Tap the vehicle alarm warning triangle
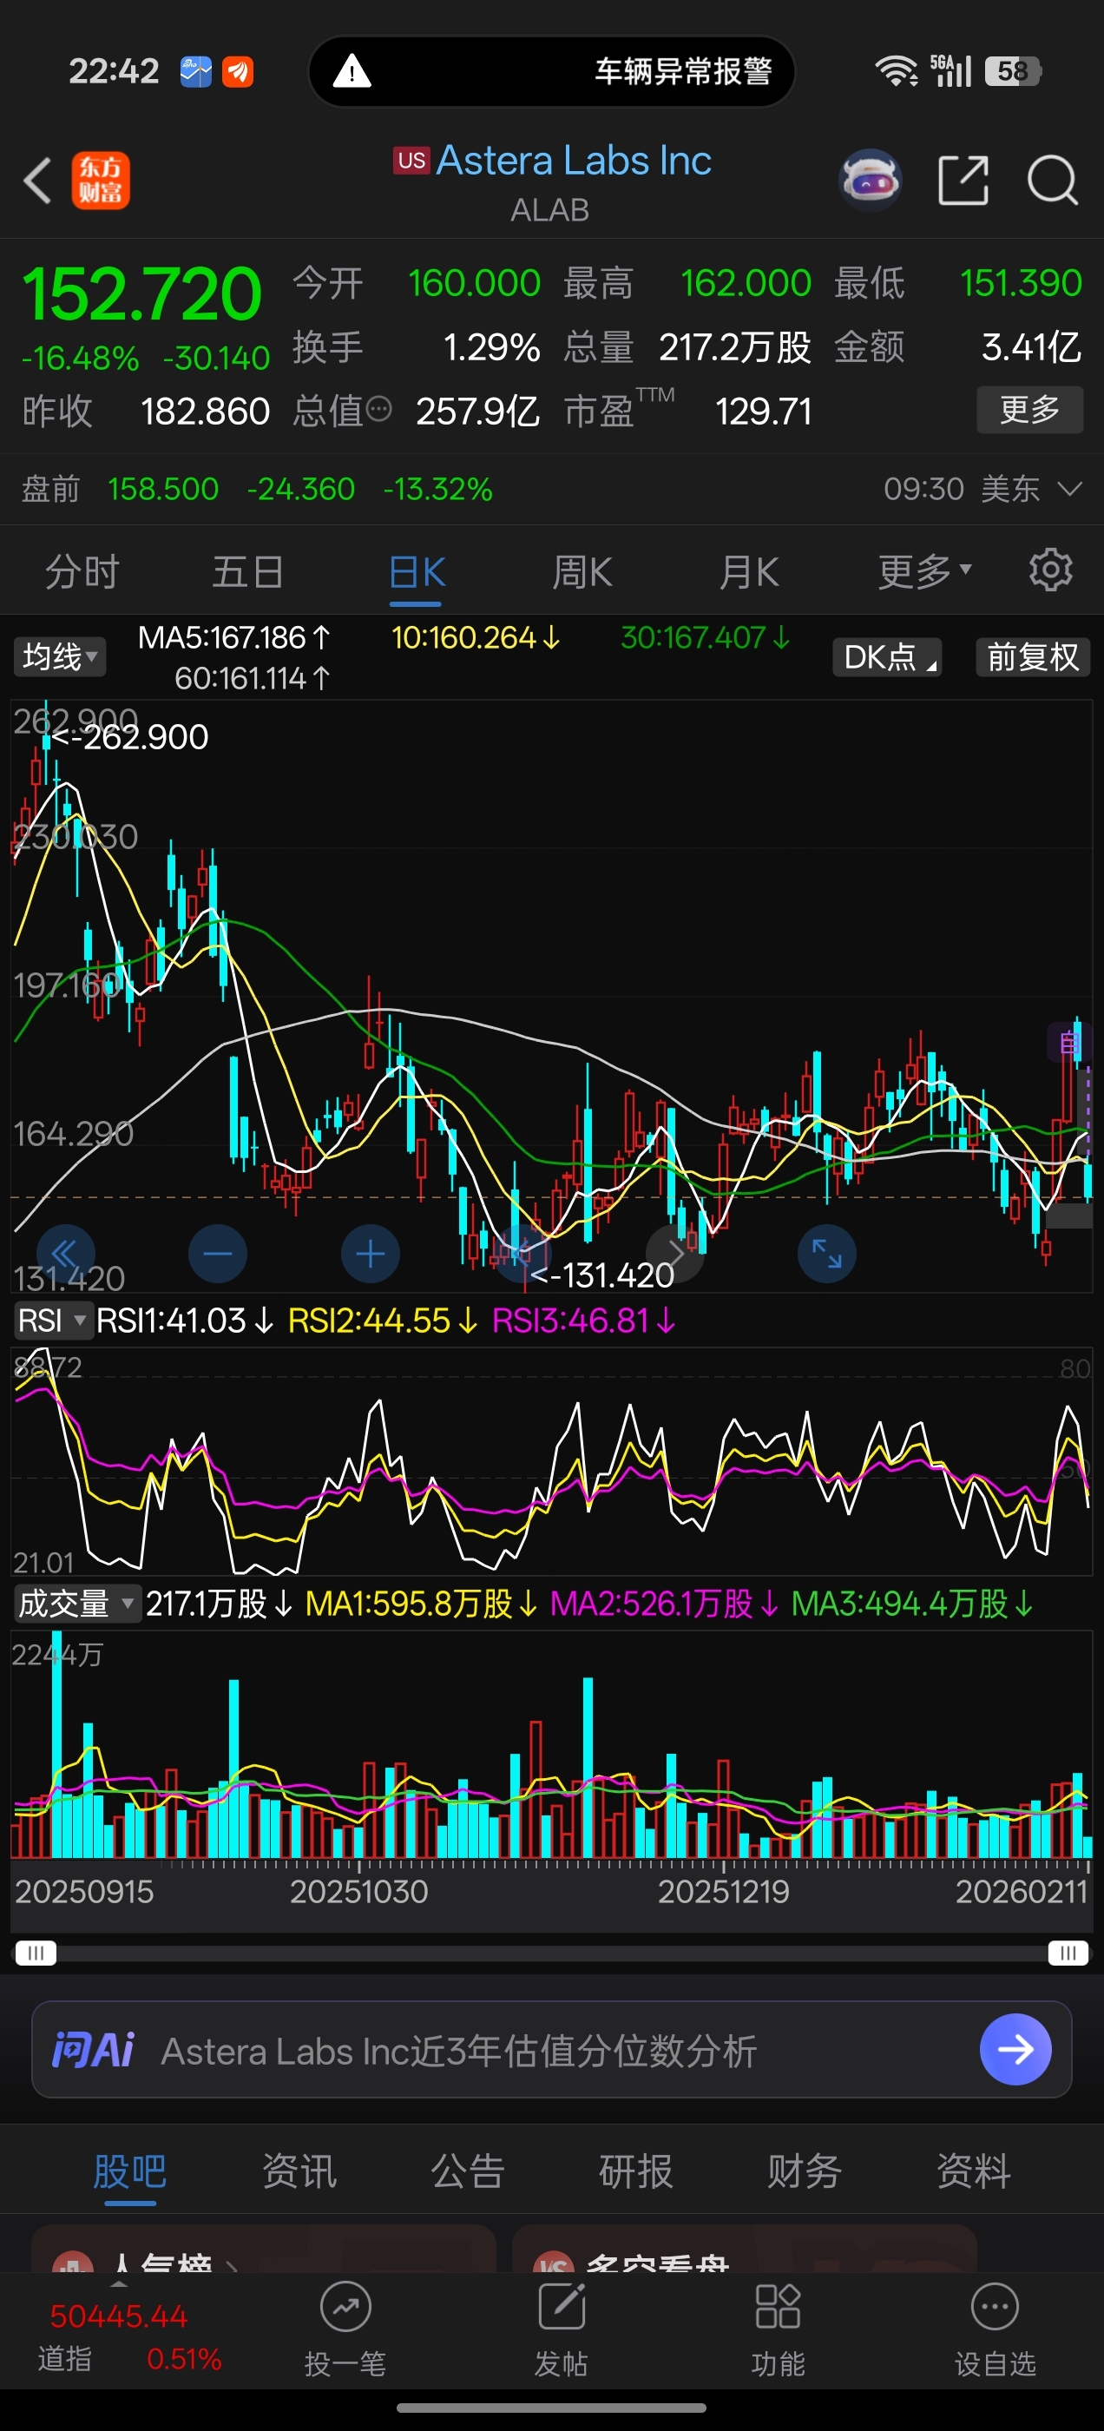 [x=352, y=71]
